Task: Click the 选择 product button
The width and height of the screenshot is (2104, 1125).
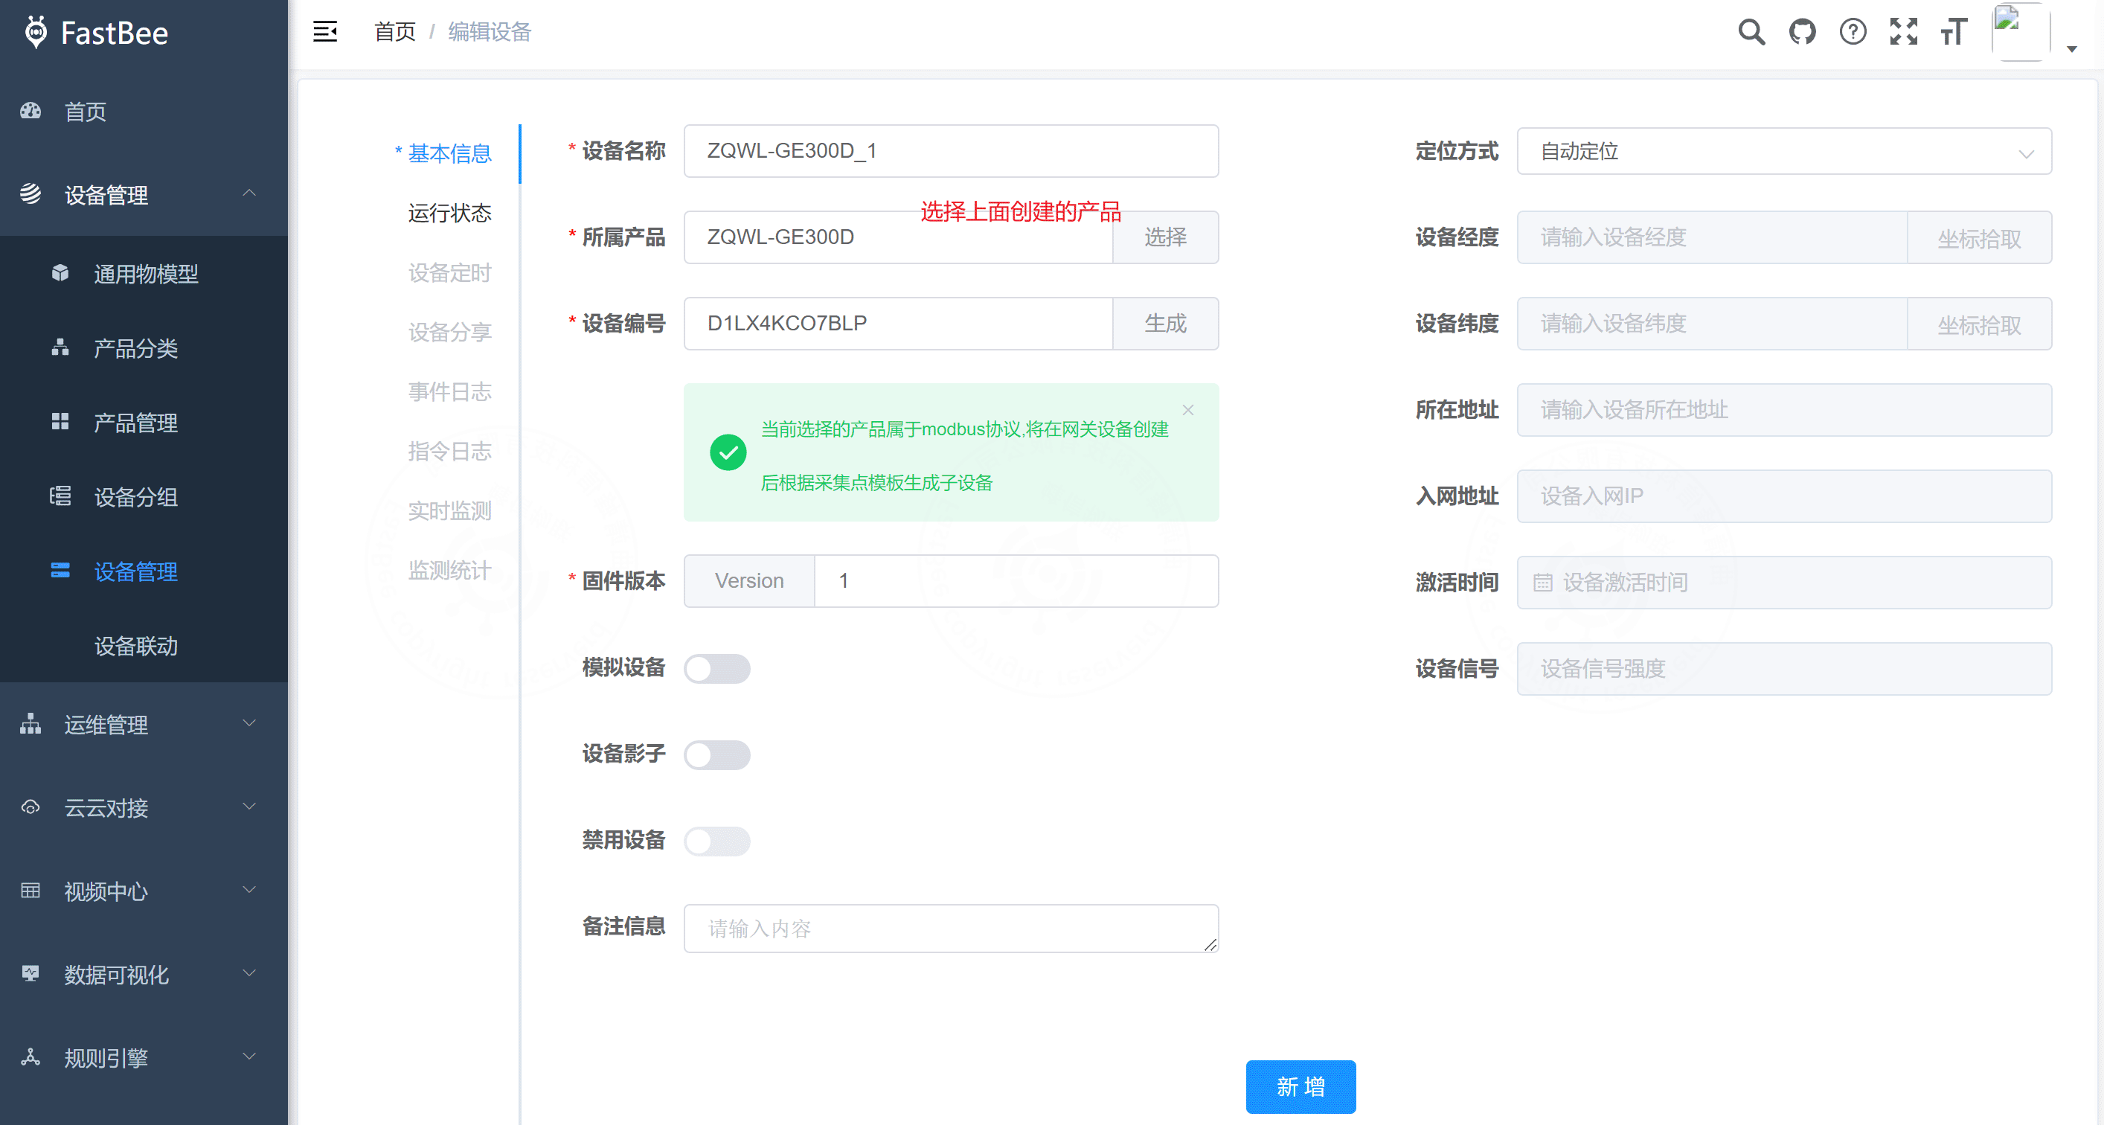Action: (x=1166, y=238)
